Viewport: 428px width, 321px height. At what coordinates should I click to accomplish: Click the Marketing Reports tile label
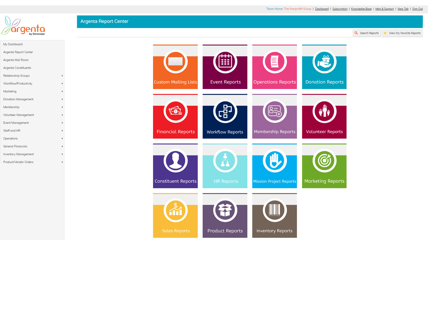pyautogui.click(x=324, y=181)
